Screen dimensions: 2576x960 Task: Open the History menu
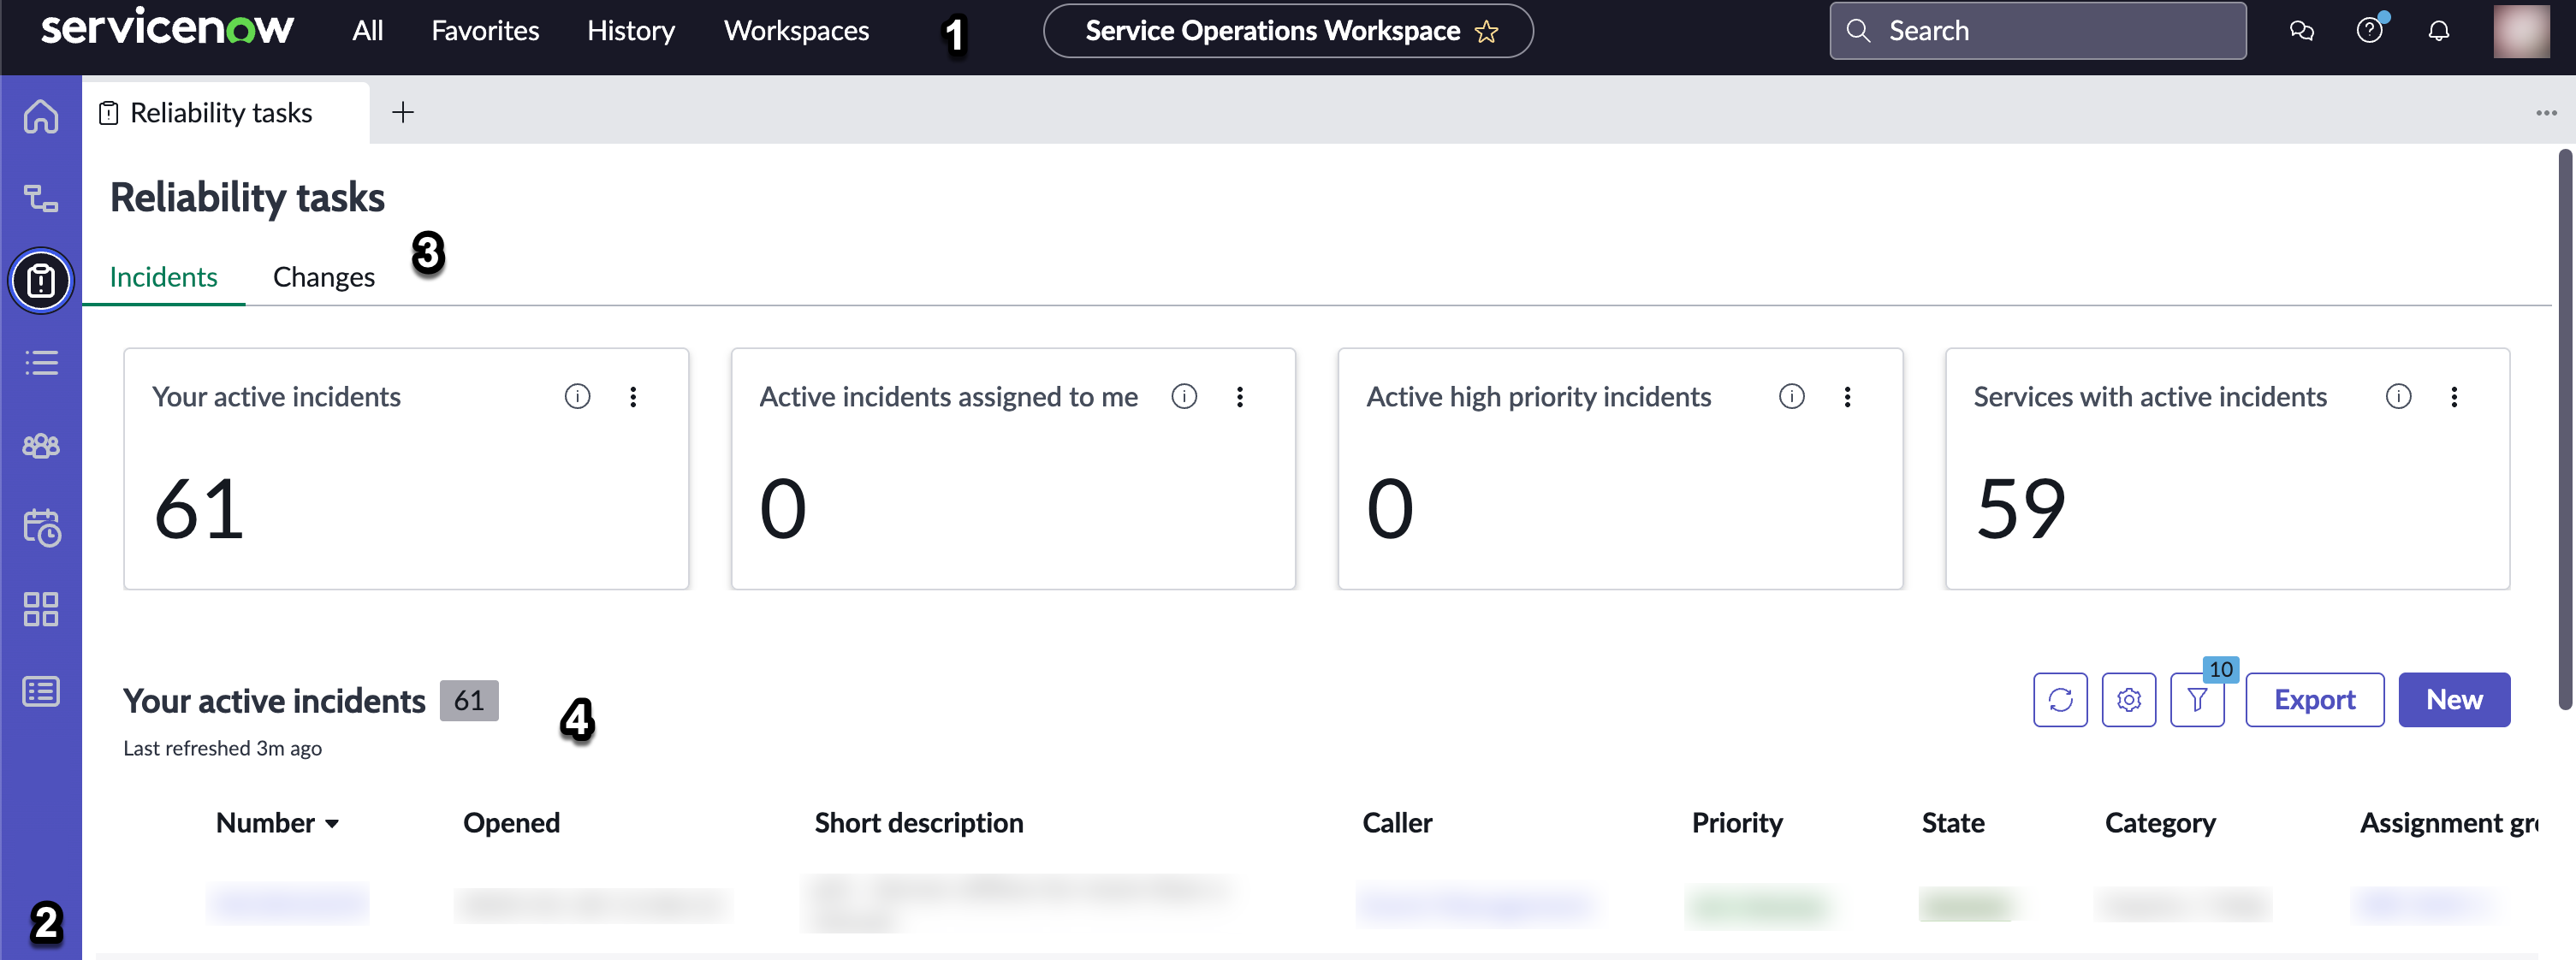631,31
